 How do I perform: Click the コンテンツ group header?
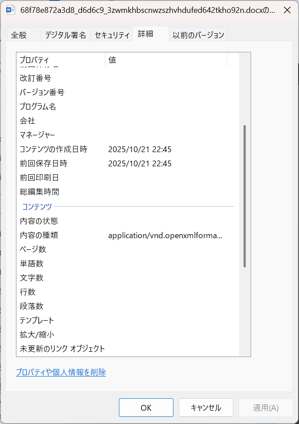(37, 207)
